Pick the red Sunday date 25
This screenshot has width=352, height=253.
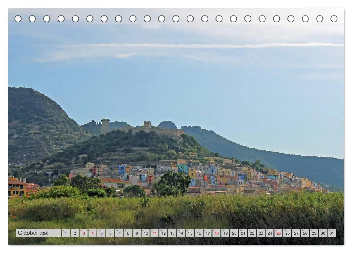click(x=279, y=233)
